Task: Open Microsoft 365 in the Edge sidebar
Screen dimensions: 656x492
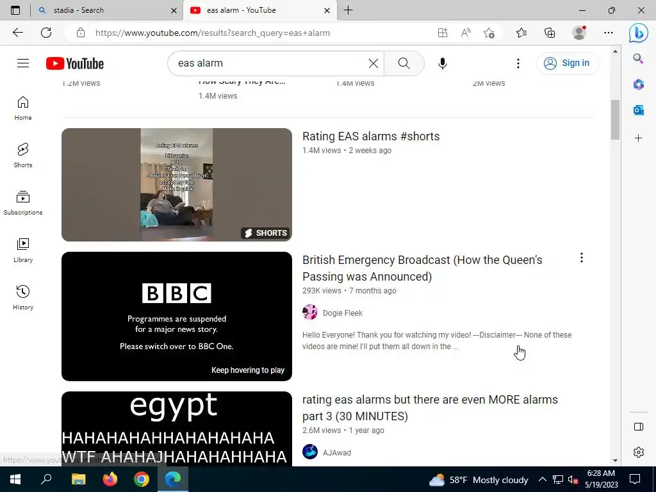Action: tap(638, 85)
